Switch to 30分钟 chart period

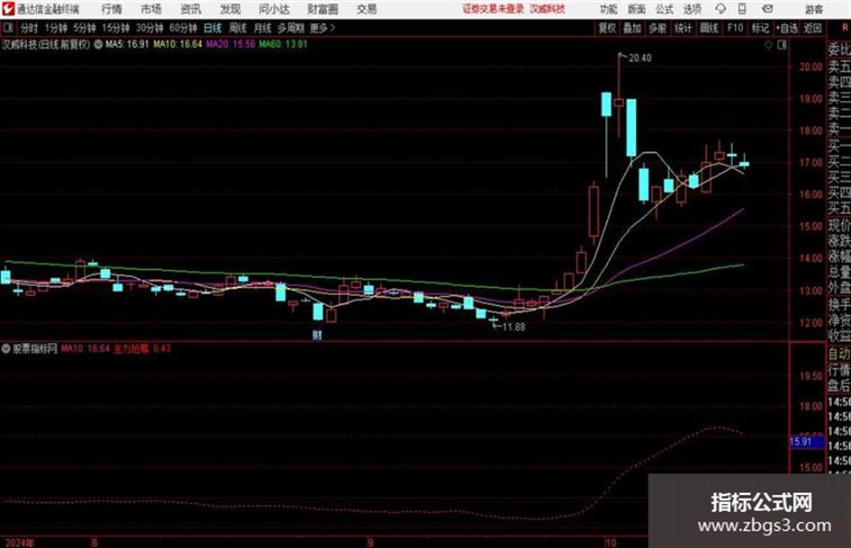(x=149, y=28)
